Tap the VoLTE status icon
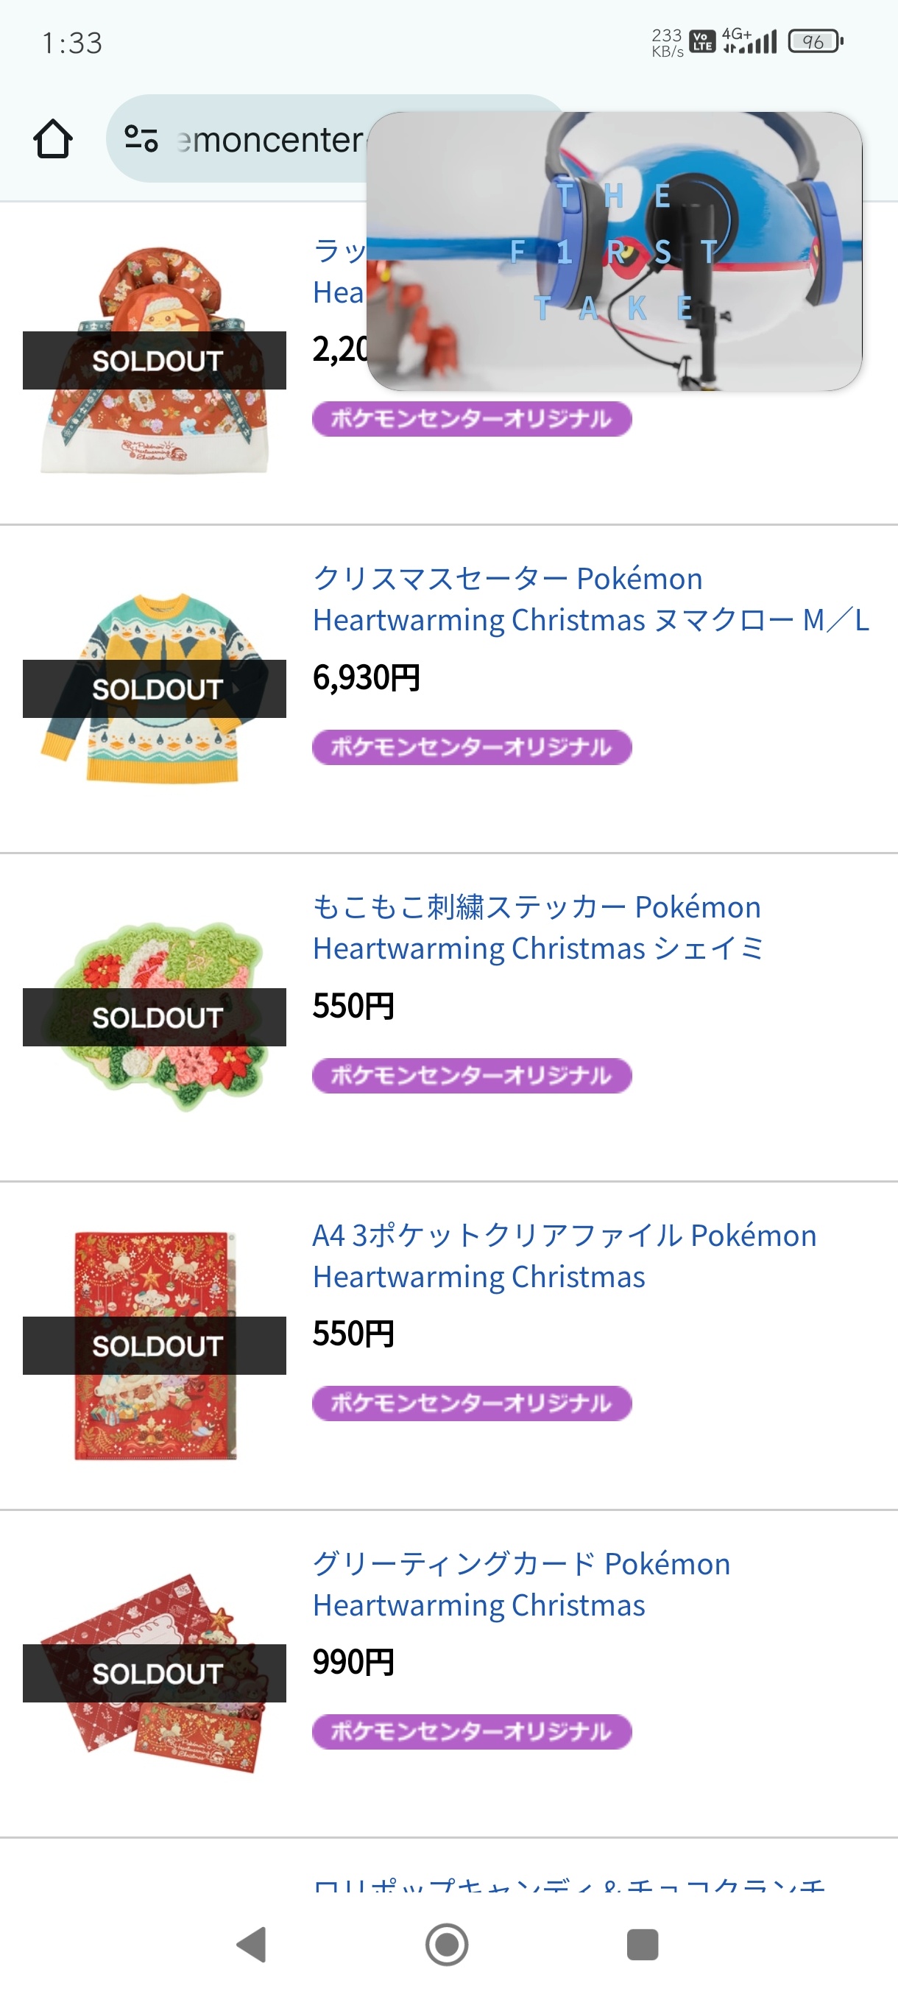 [702, 41]
